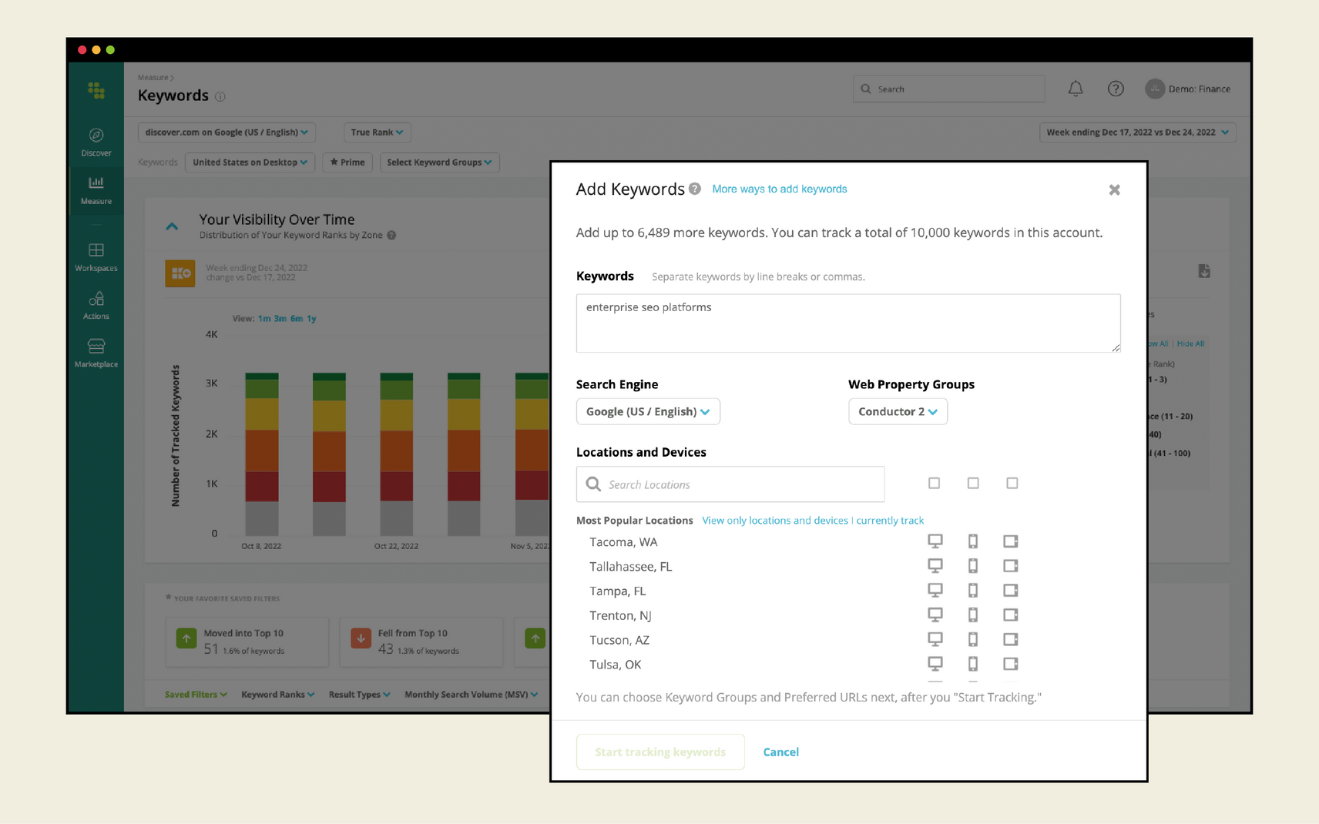
Task: Click the red arrow on Fell from Top 10
Action: coord(361,638)
